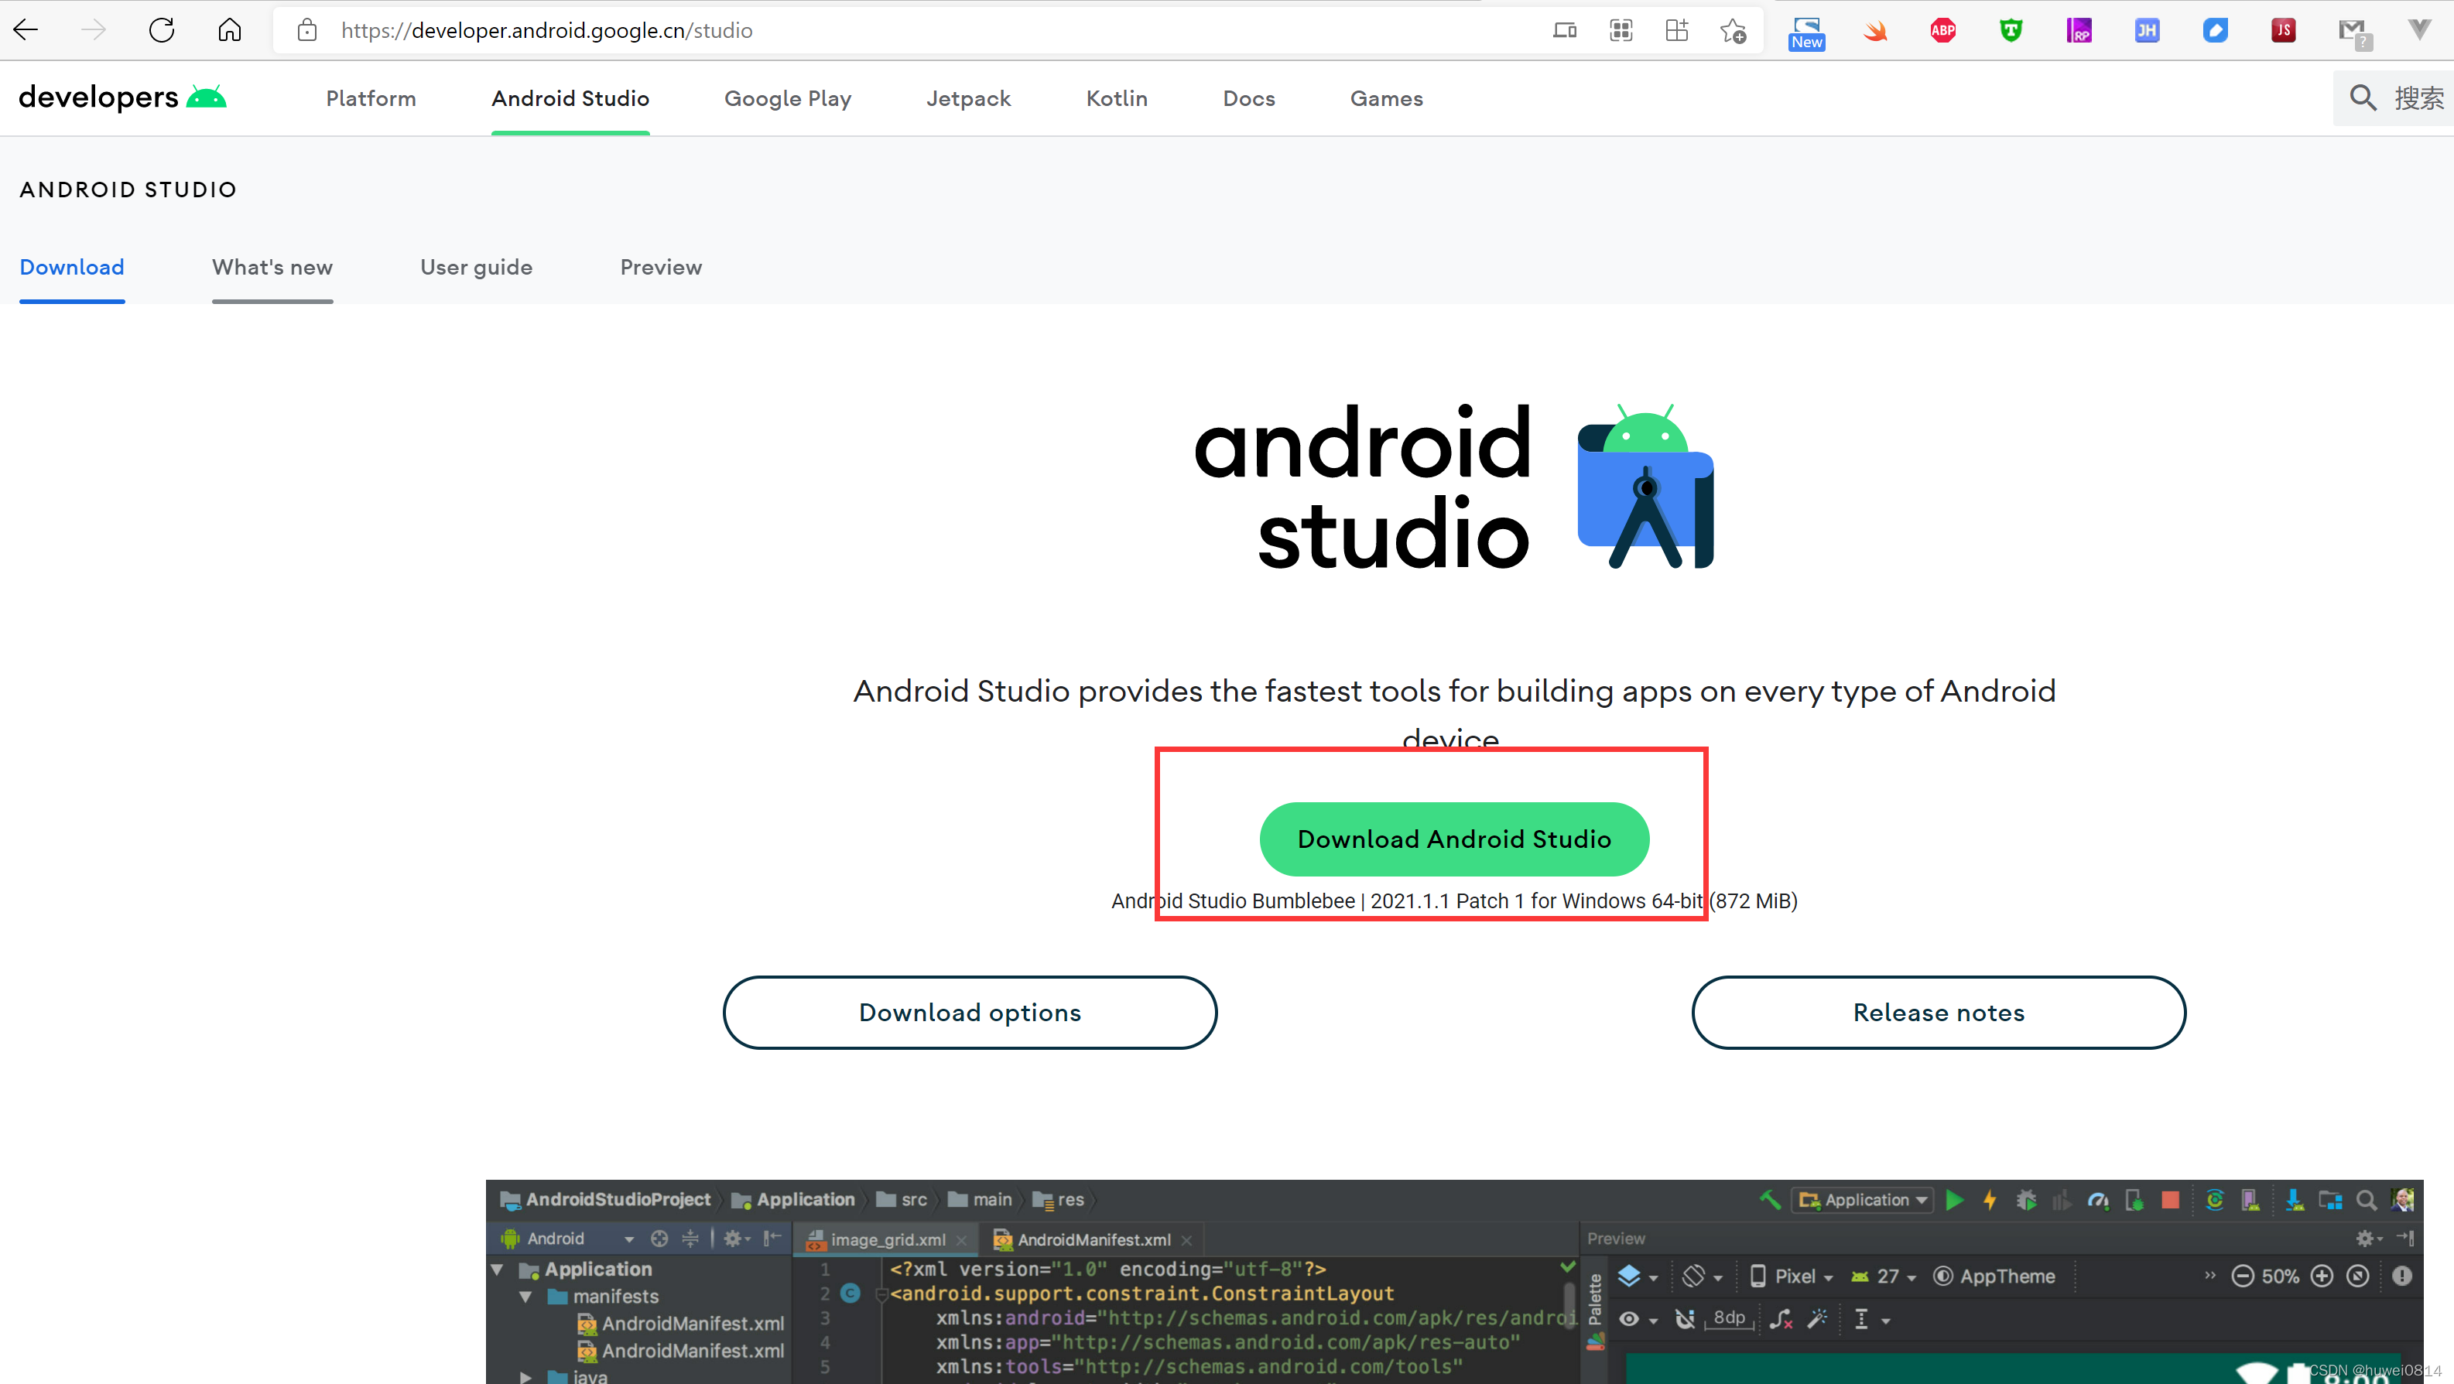Open the red JS extension icon

[x=2284, y=30]
